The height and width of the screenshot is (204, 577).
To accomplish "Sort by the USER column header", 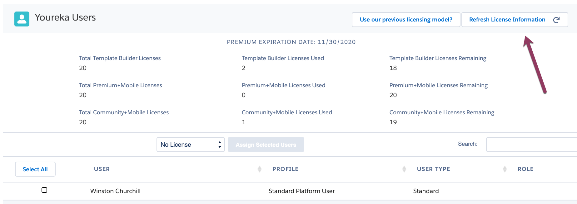I will pos(102,169).
